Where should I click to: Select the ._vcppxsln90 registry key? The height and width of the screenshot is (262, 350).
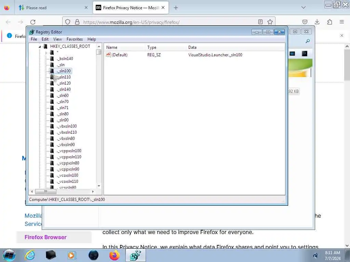click(x=68, y=169)
